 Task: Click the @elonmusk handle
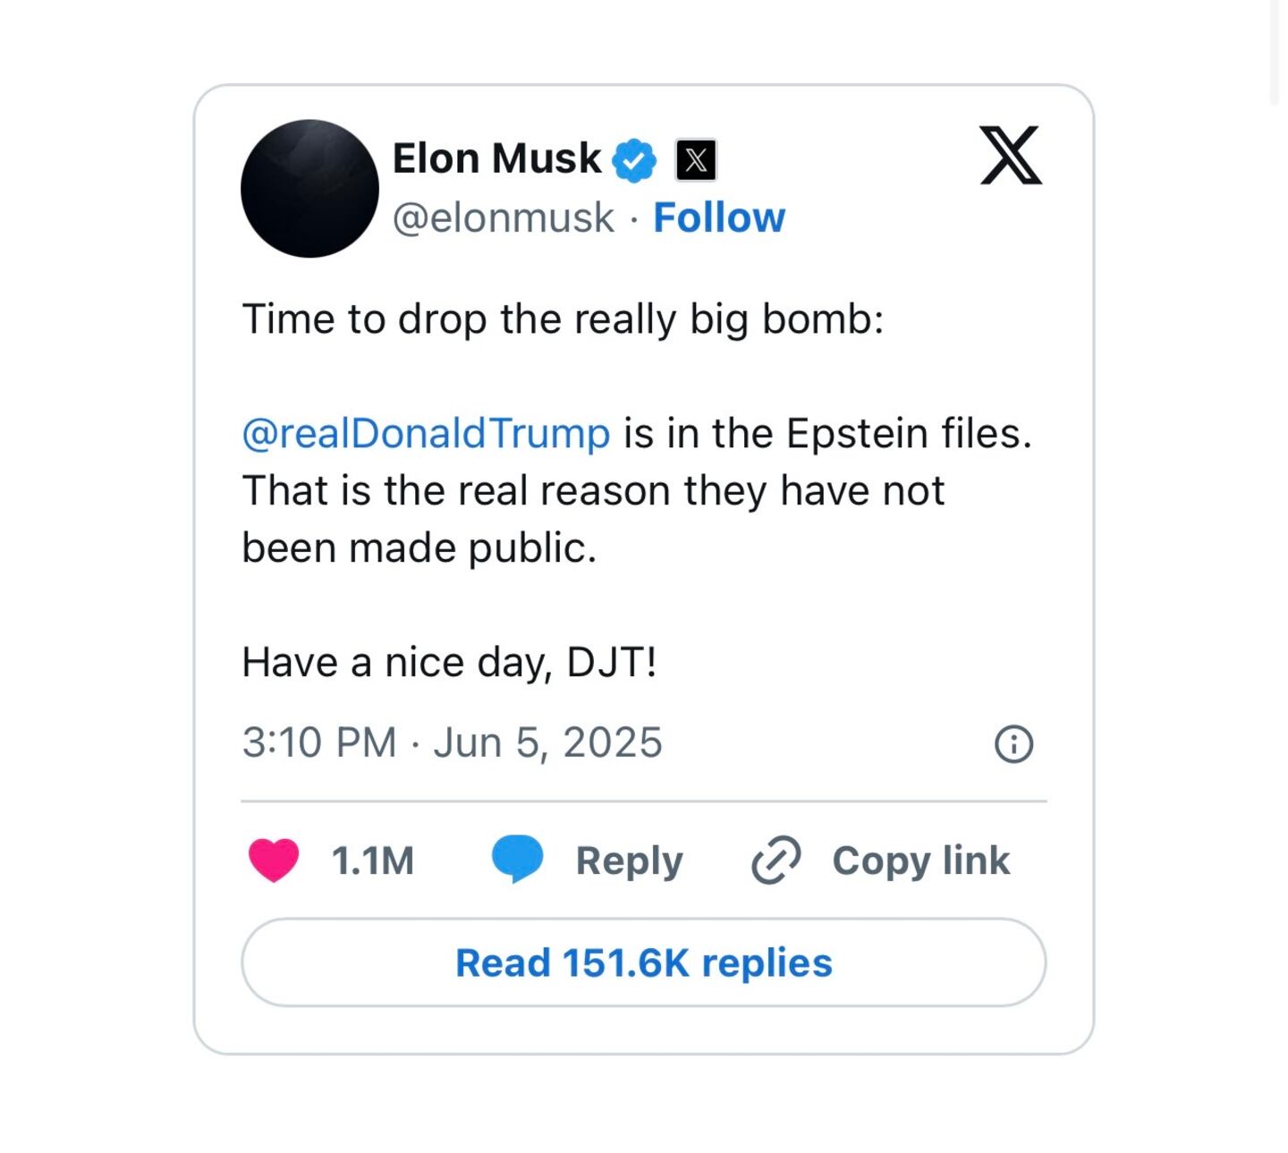504,218
